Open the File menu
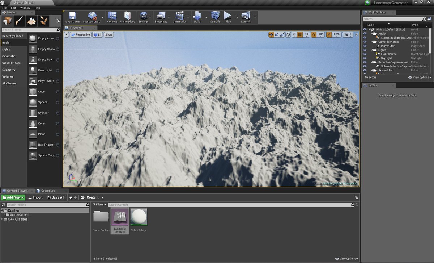The width and height of the screenshot is (434, 263). tap(4, 8)
